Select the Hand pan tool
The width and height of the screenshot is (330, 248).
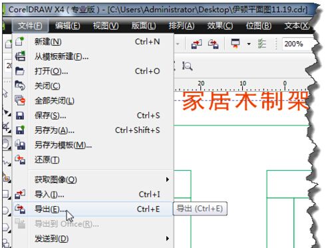pos(6,144)
